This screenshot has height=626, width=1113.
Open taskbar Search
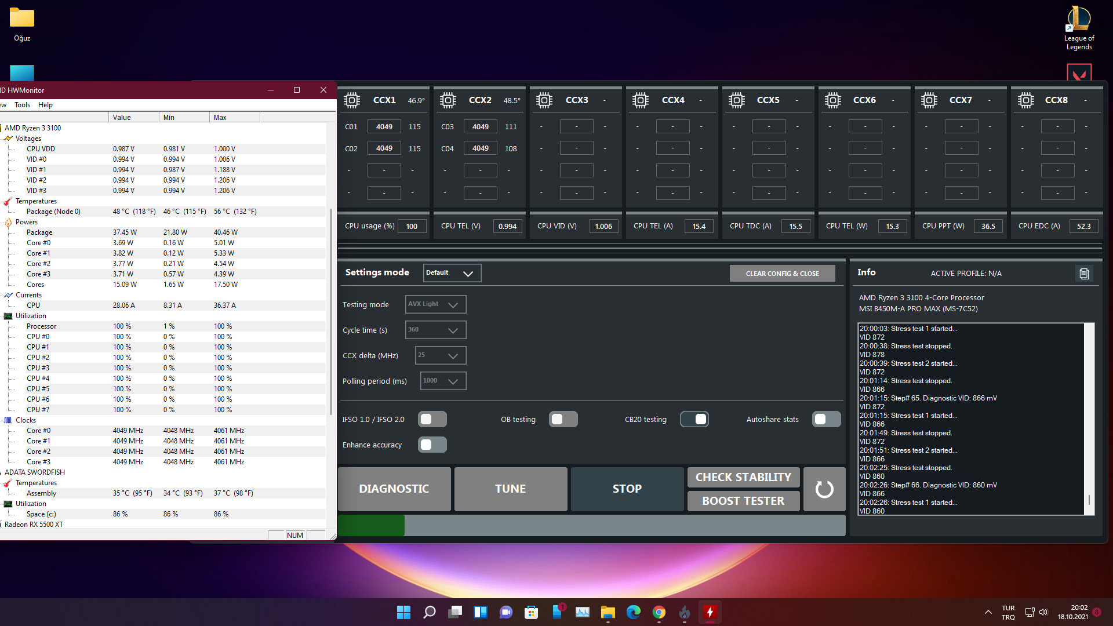coord(429,612)
